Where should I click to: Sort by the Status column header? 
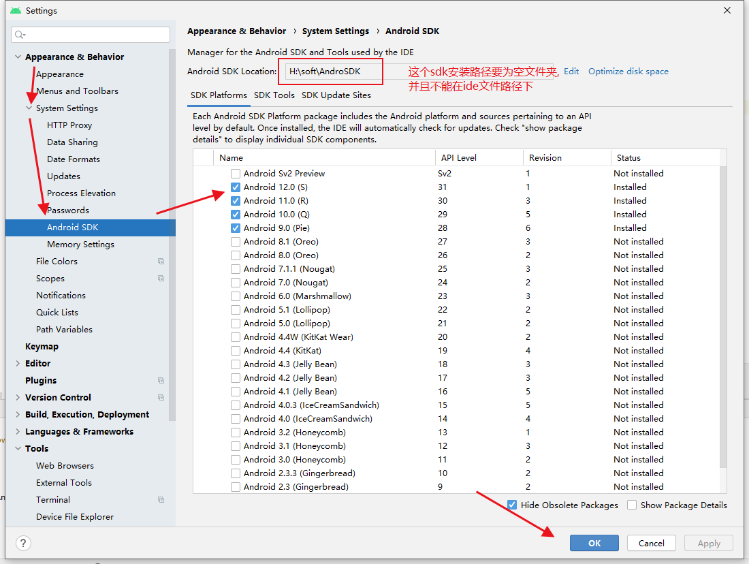tap(665, 158)
